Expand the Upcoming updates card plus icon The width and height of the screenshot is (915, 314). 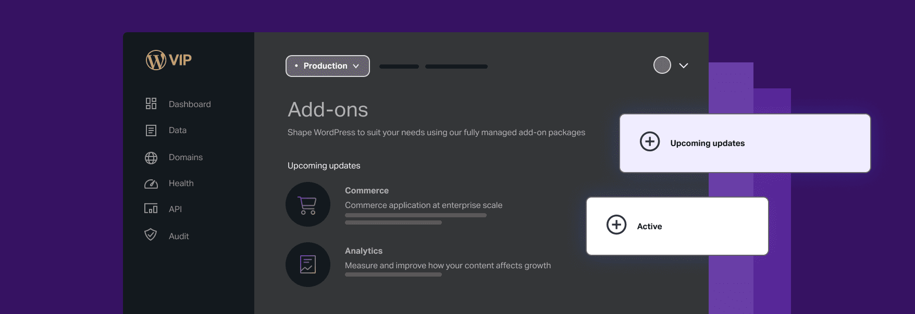(x=650, y=141)
